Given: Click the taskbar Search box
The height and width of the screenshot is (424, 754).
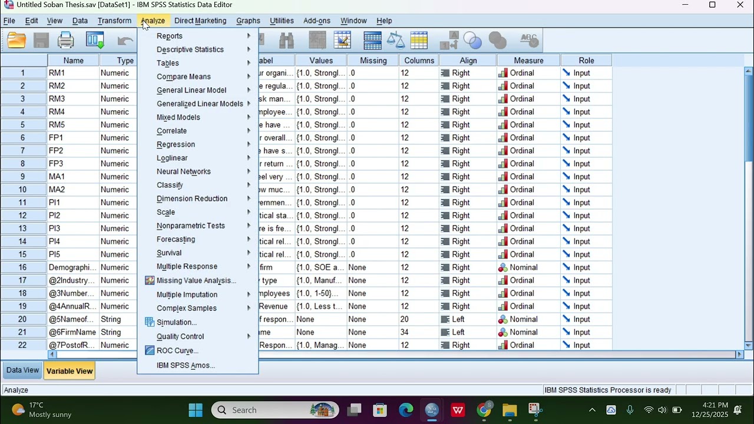Looking at the screenshot, I should click(x=275, y=410).
